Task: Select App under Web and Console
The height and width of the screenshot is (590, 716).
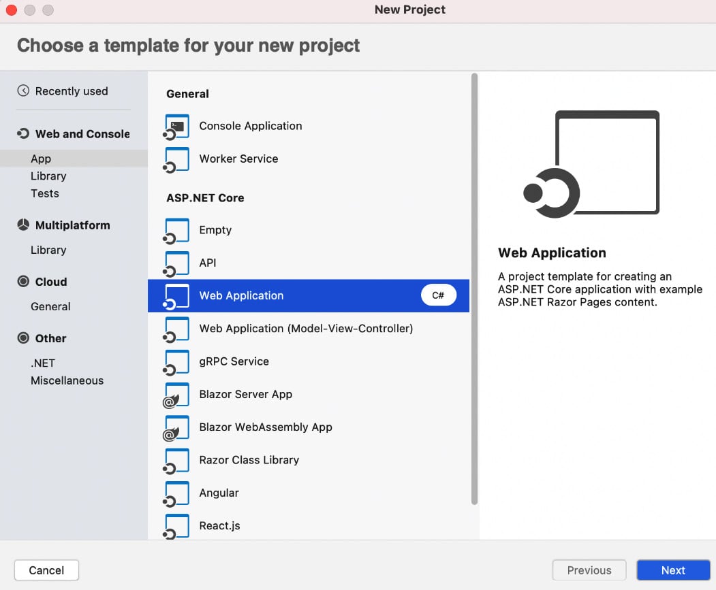Action: coord(74,159)
